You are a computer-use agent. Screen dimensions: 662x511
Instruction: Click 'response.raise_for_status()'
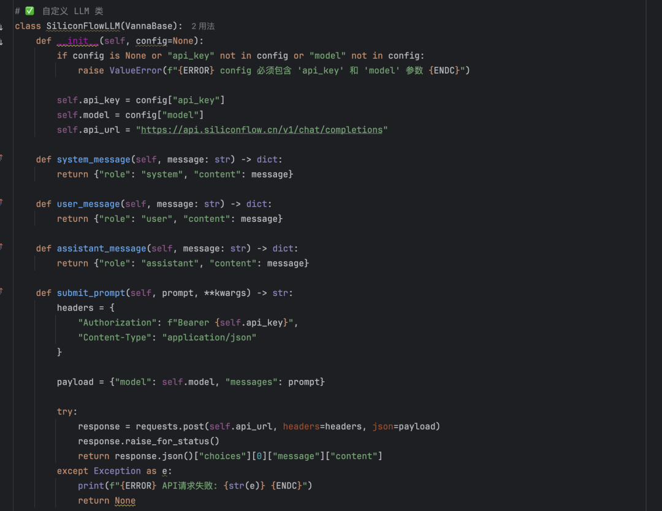pos(148,441)
